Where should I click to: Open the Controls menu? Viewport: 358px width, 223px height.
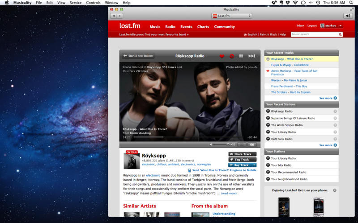point(93,3)
